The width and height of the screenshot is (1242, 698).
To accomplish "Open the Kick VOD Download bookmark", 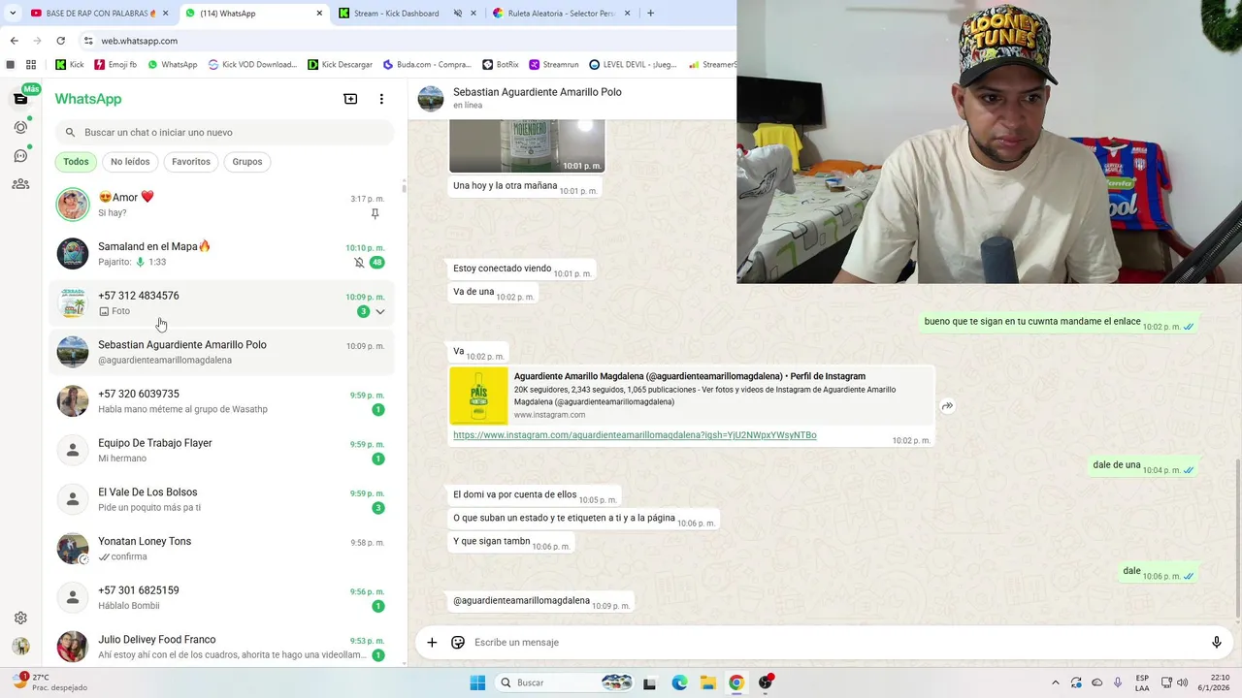I will point(252,65).
